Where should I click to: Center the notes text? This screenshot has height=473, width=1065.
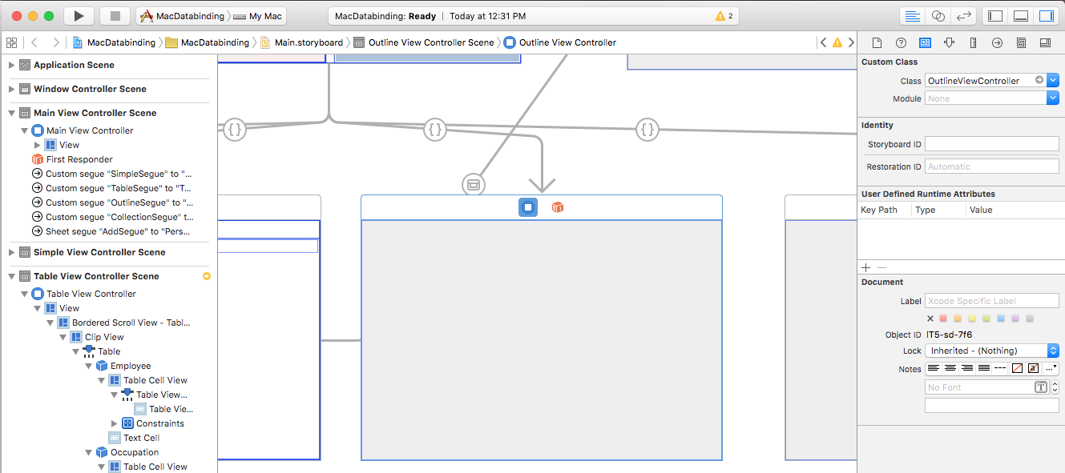coord(950,368)
